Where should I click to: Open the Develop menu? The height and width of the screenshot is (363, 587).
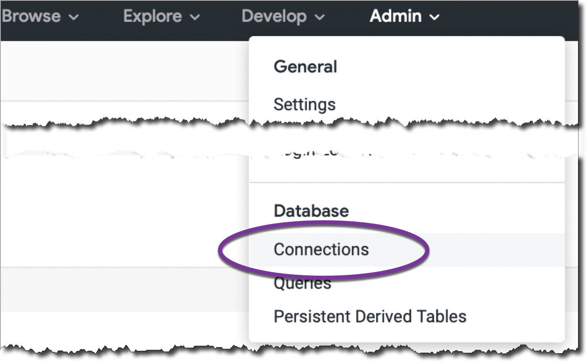pyautogui.click(x=274, y=16)
